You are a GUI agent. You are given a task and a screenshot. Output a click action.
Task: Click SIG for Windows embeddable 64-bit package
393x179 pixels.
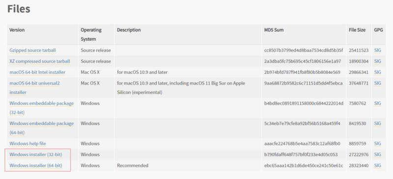point(377,123)
